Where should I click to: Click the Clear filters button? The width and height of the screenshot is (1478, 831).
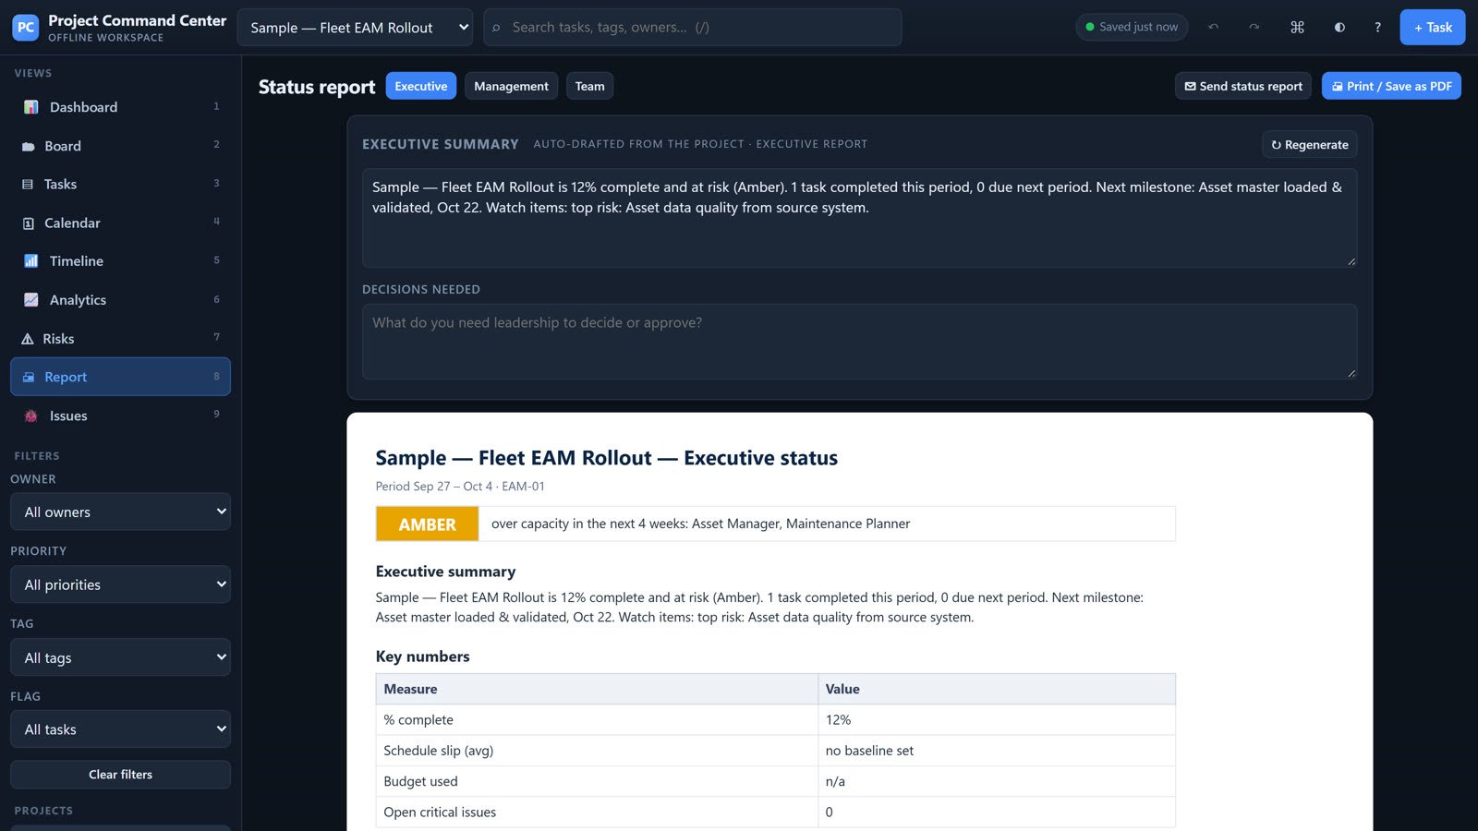[x=120, y=775]
